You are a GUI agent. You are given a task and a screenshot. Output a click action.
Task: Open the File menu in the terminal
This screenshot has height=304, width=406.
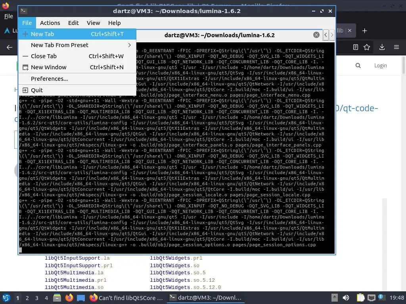pyautogui.click(x=27, y=23)
